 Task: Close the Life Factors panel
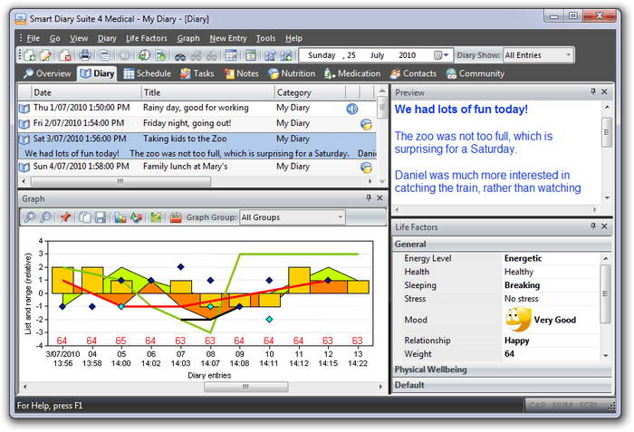point(604,226)
